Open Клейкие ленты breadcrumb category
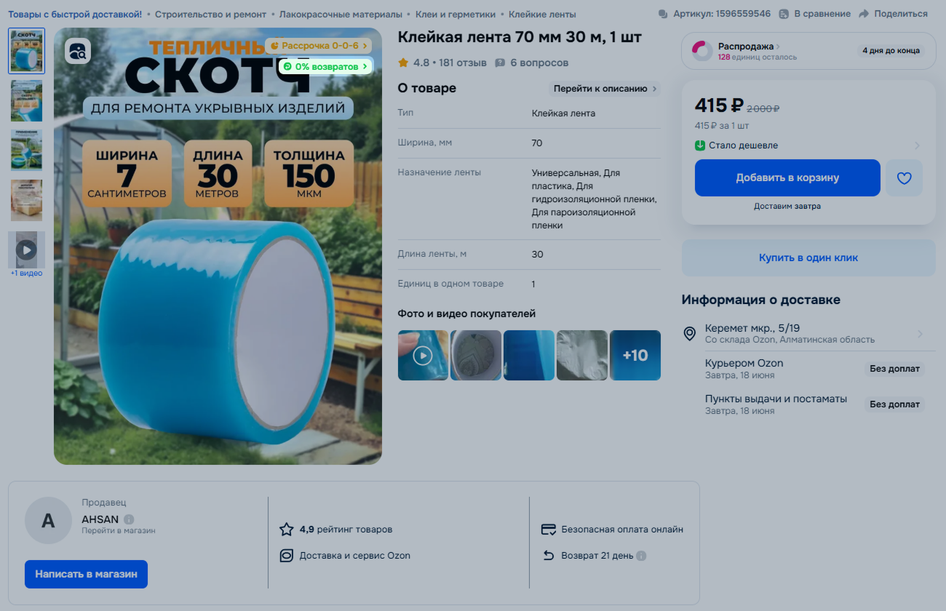Image resolution: width=946 pixels, height=611 pixels. coord(542,14)
